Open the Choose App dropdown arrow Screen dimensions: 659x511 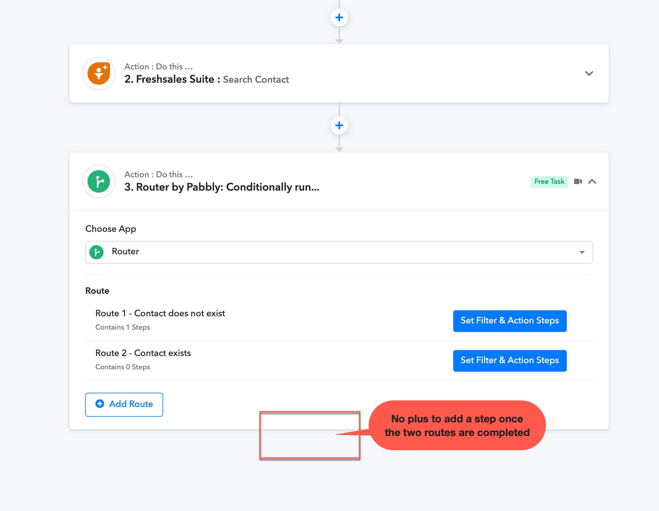[582, 252]
